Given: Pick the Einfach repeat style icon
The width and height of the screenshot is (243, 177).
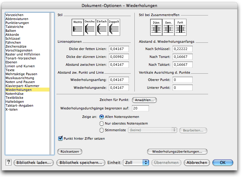Looking at the screenshot, I should pyautogui.click(x=102, y=27).
